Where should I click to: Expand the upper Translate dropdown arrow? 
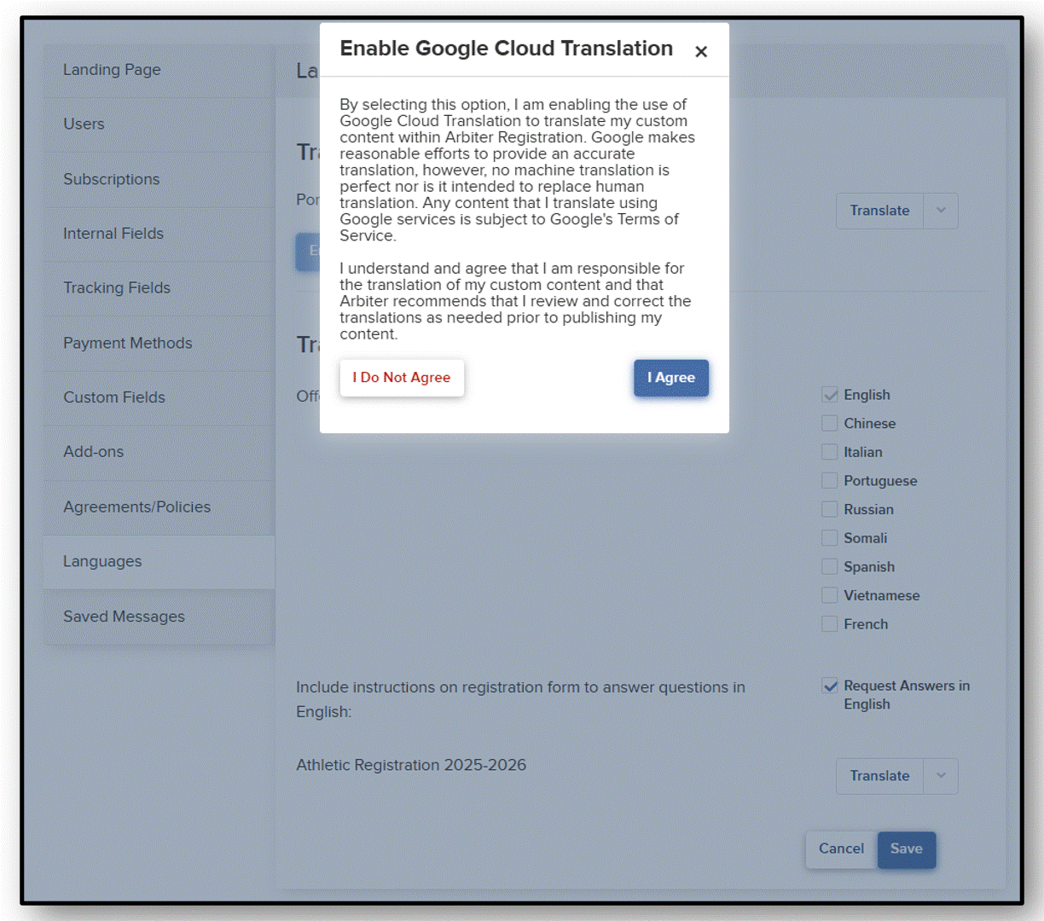tap(941, 211)
